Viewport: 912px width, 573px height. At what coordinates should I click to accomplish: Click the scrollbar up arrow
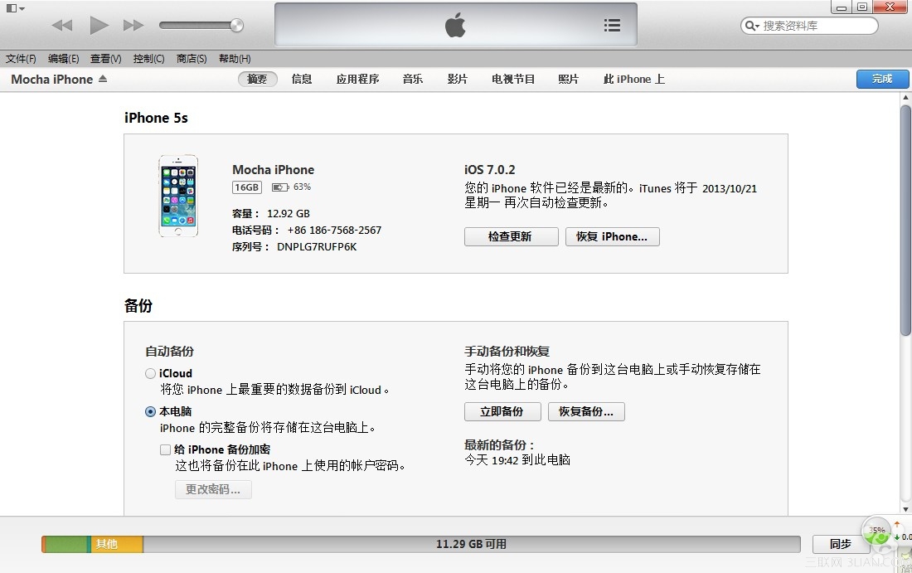(x=905, y=98)
